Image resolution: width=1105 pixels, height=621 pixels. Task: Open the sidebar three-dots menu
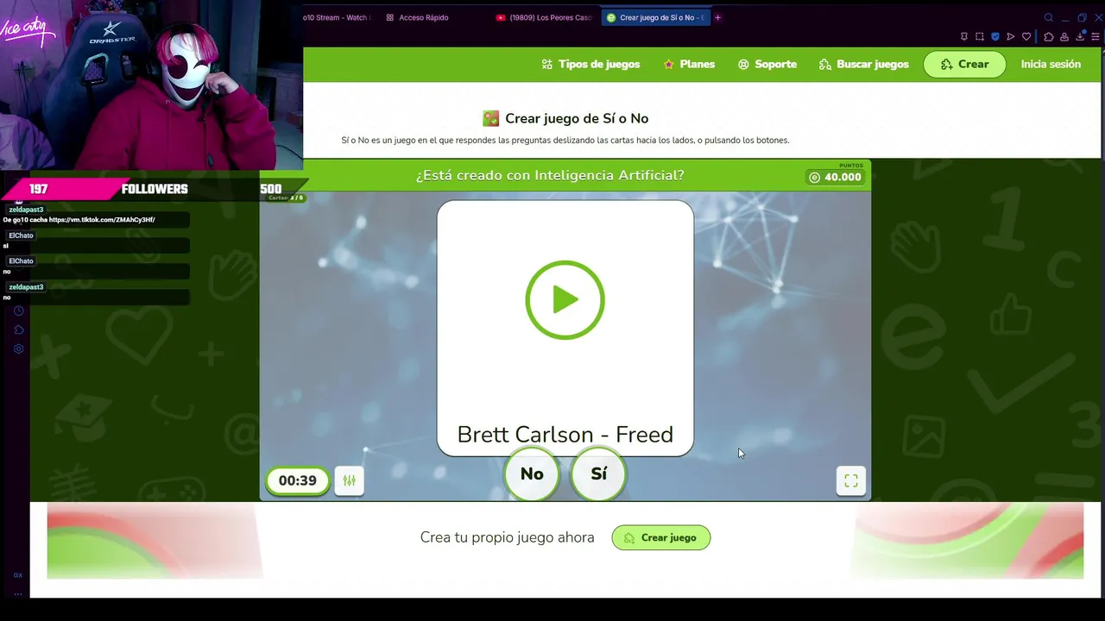(x=18, y=593)
